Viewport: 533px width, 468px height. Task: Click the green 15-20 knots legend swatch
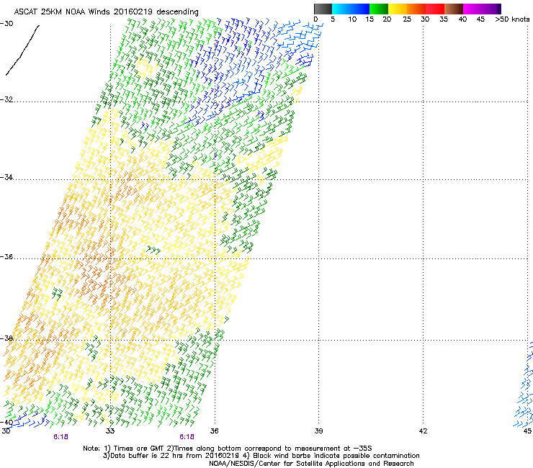click(x=379, y=9)
